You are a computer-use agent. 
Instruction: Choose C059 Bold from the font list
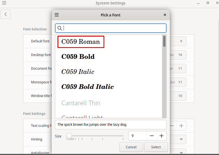coord(78,57)
